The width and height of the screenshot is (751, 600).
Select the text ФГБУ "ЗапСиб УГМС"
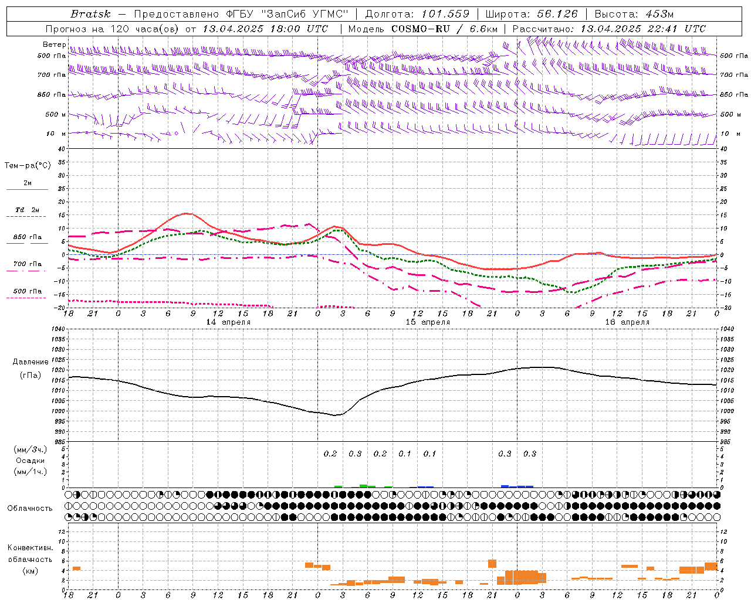pos(287,14)
